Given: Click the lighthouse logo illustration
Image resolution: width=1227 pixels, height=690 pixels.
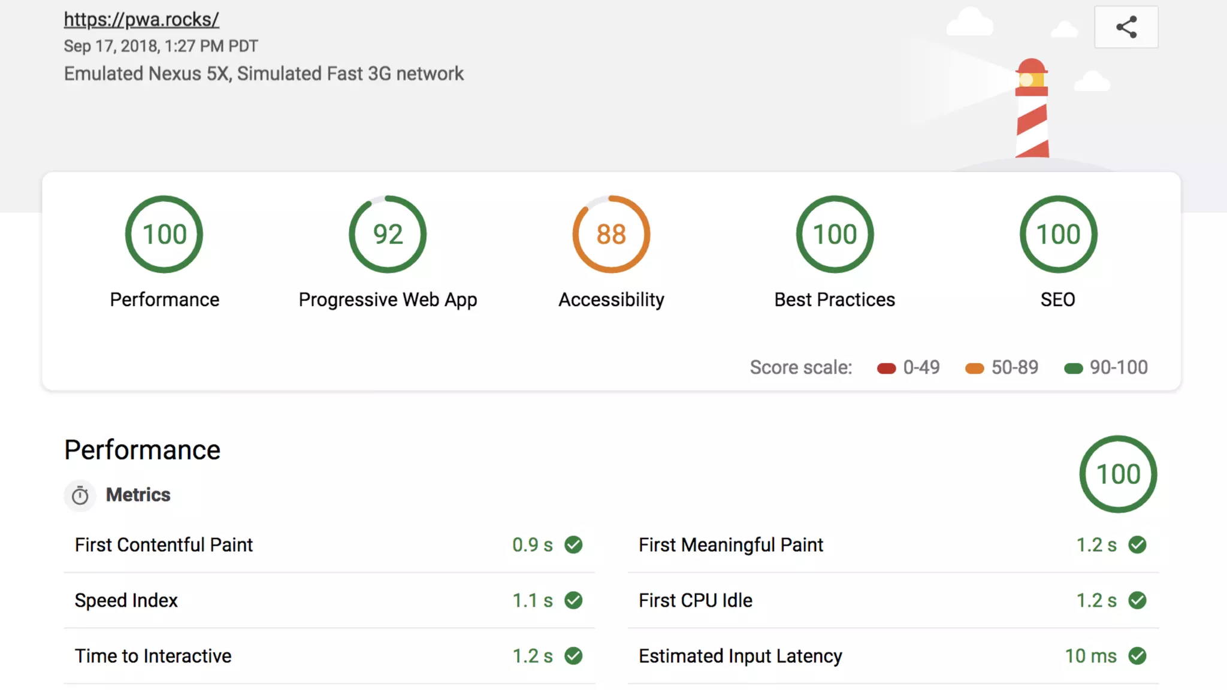Looking at the screenshot, I should (x=1032, y=108).
